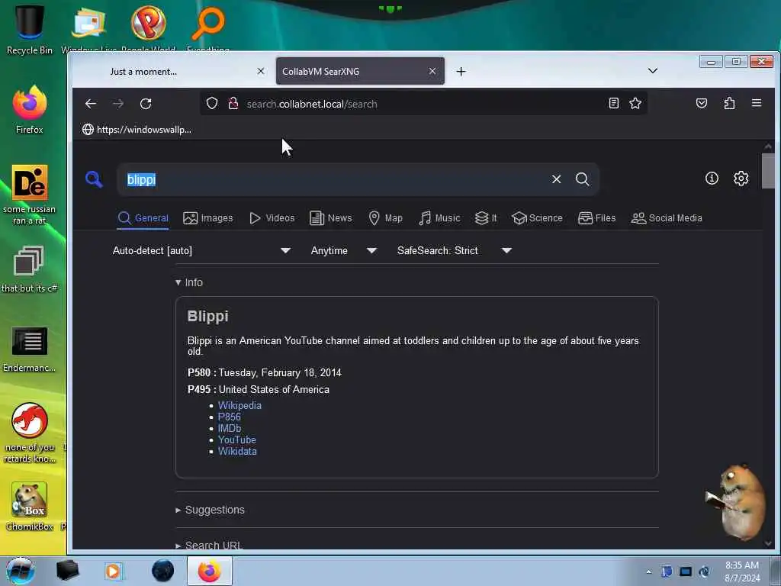The width and height of the screenshot is (781, 586).
Task: Open Firefox hamburger application menu
Action: (756, 103)
